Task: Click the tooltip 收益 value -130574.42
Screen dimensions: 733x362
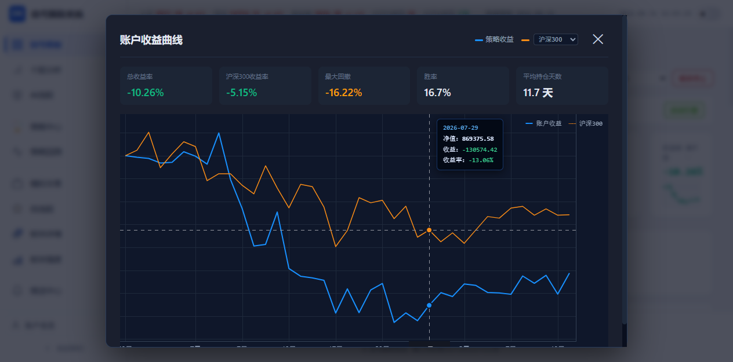Action: coord(480,149)
